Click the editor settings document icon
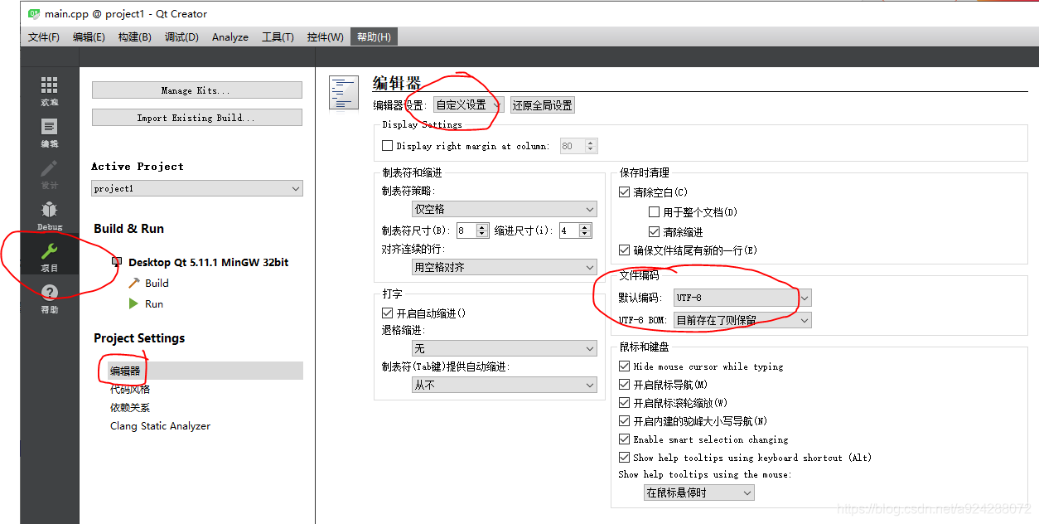The height and width of the screenshot is (524, 1039). coord(343,92)
